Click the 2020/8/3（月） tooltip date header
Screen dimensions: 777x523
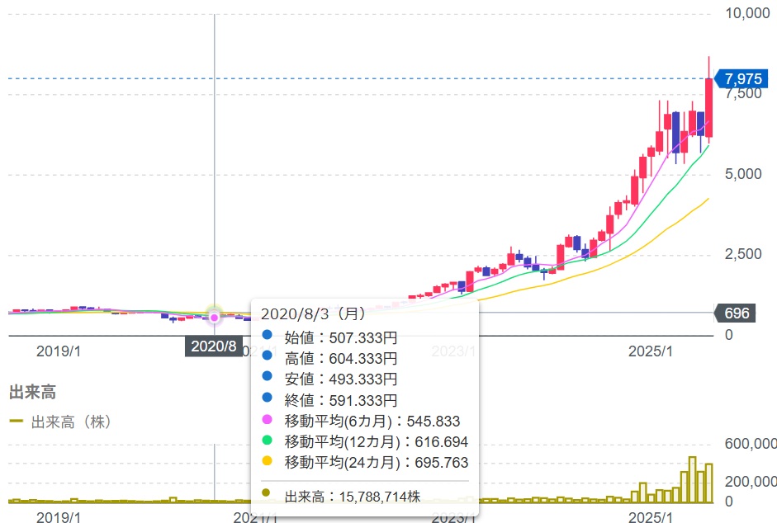coord(314,314)
